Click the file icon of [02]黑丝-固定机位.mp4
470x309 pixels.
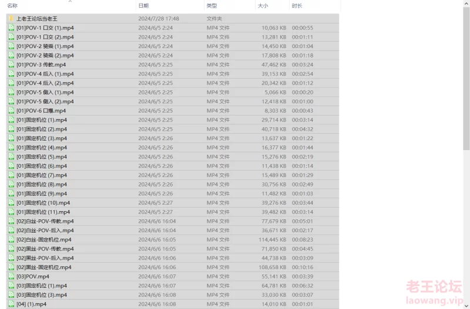point(11,267)
